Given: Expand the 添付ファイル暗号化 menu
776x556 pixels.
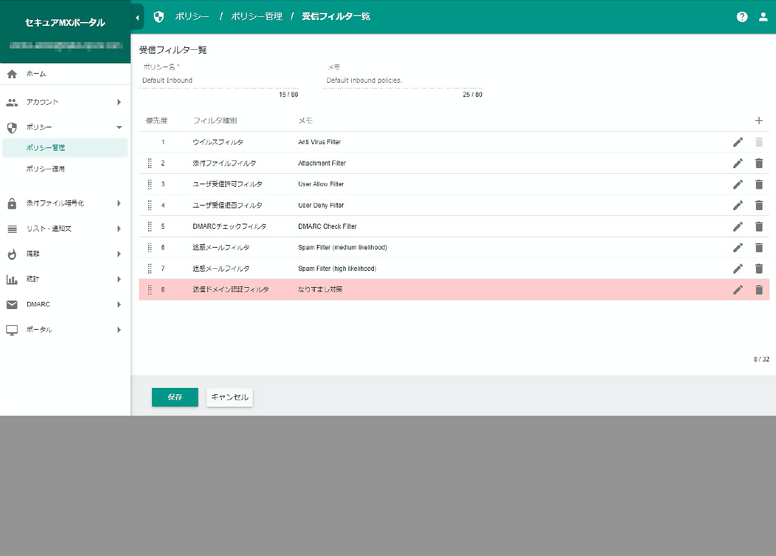Looking at the screenshot, I should pos(65,204).
